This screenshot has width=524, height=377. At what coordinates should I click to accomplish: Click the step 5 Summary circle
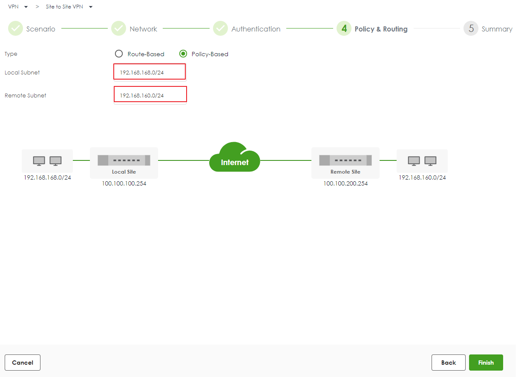[471, 29]
